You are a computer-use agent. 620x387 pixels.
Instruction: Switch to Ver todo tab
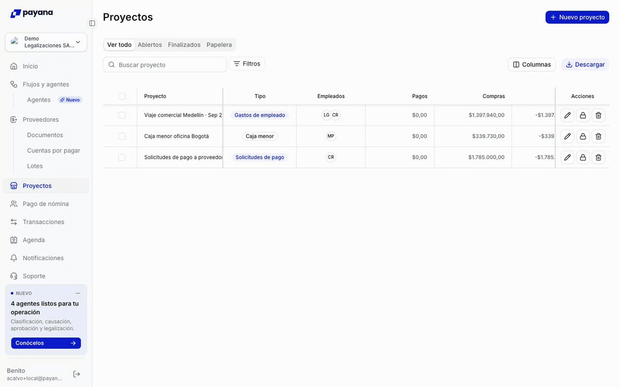[x=119, y=45]
